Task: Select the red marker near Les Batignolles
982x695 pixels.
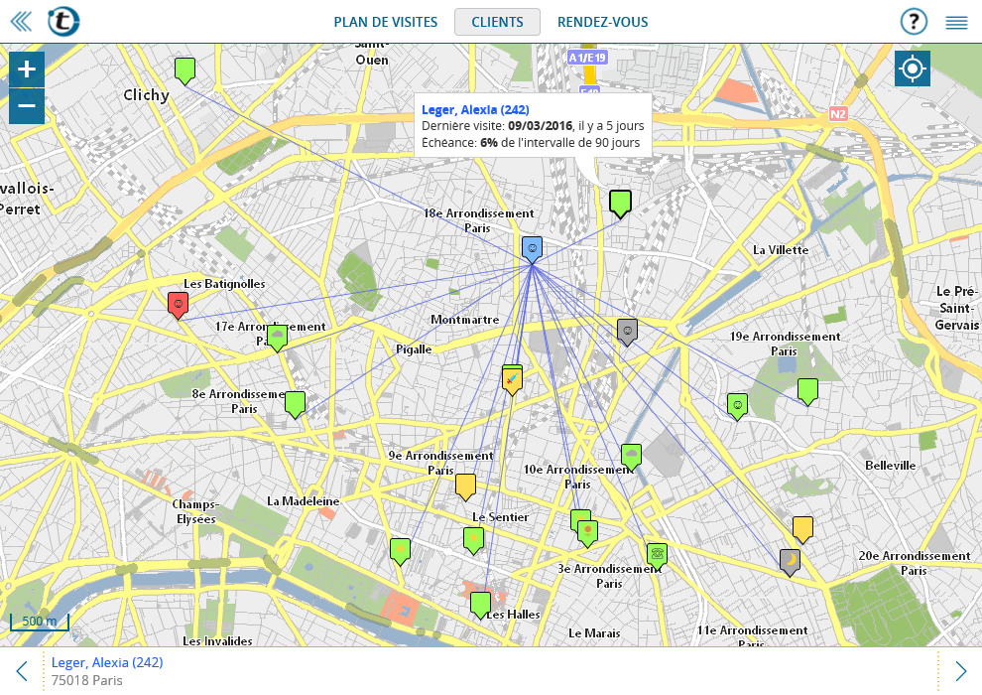Action: coord(179,305)
